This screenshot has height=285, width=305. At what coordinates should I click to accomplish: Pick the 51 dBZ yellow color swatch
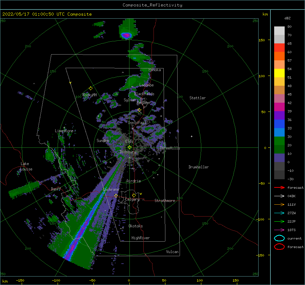click(279, 73)
